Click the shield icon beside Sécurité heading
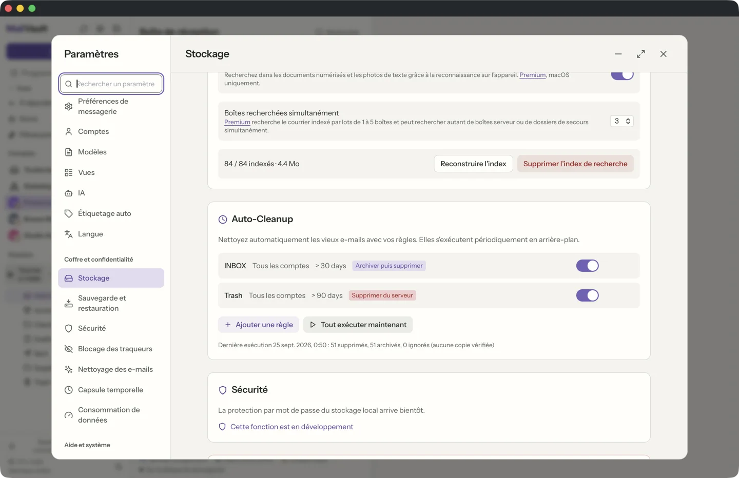The width and height of the screenshot is (739, 478). tap(223, 390)
